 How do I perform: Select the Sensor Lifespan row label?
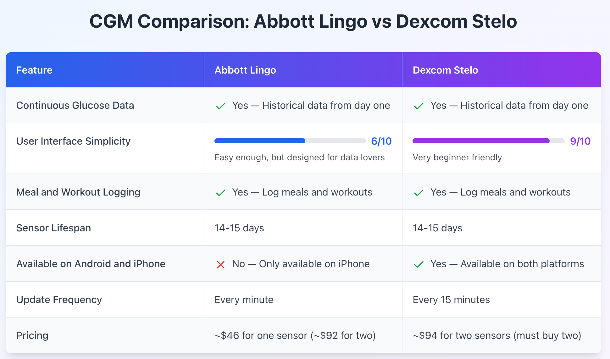coord(53,228)
